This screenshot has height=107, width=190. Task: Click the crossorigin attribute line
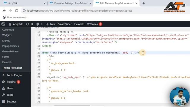tap(79, 42)
